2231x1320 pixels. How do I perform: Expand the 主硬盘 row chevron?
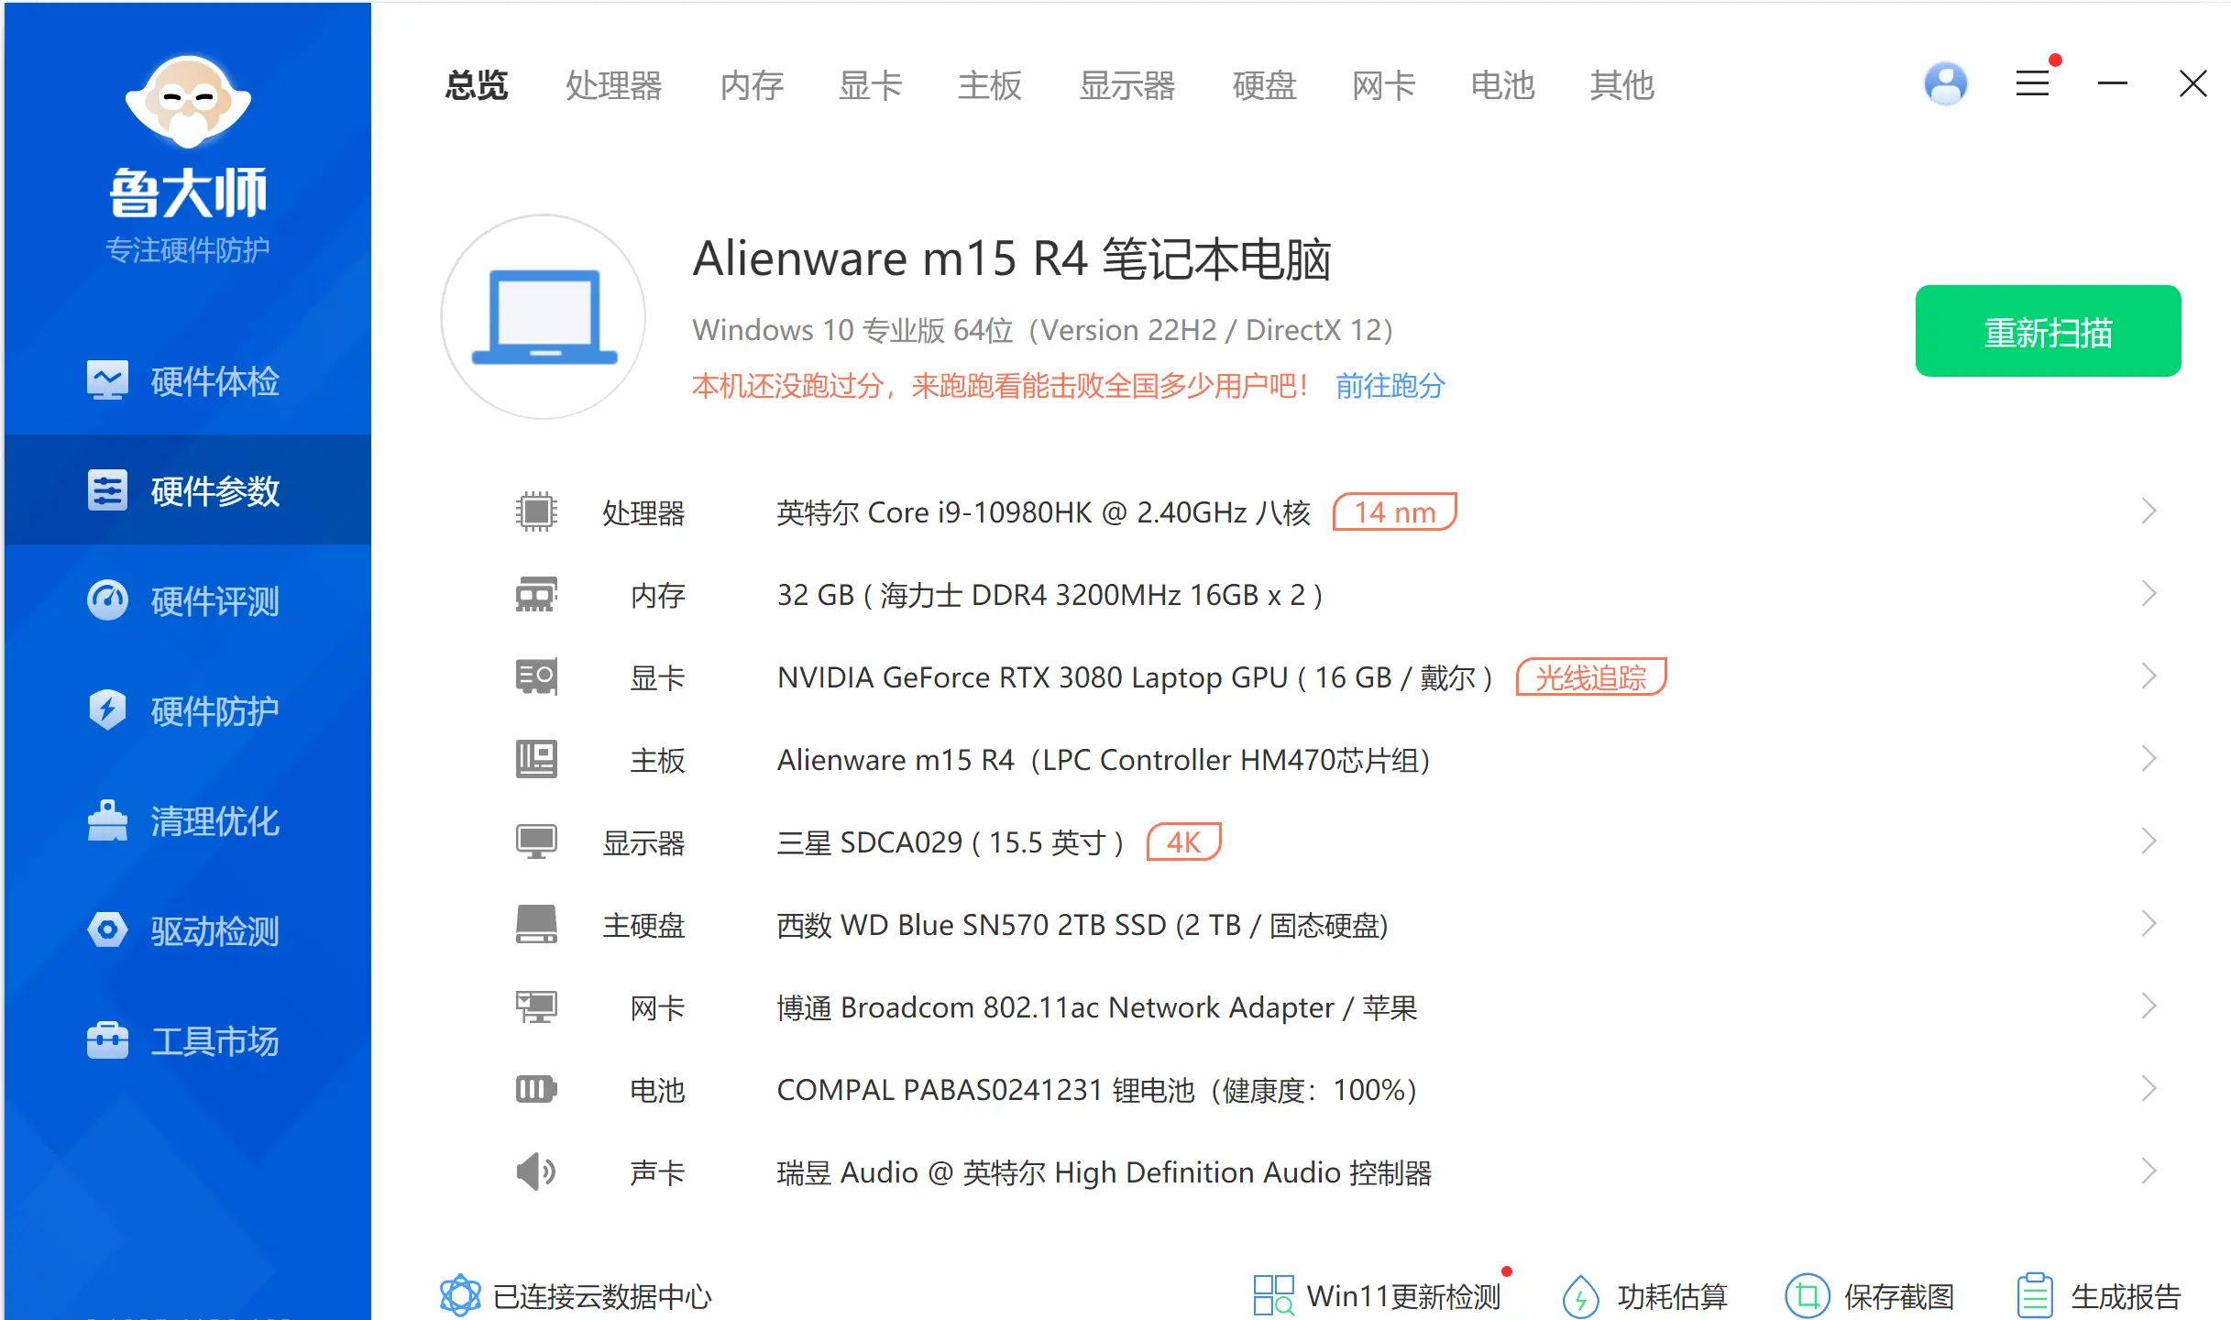coord(2149,924)
